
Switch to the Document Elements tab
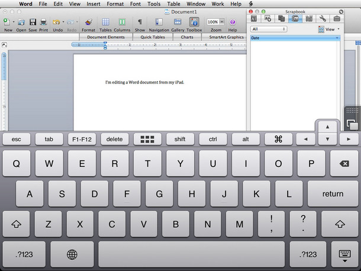(107, 37)
